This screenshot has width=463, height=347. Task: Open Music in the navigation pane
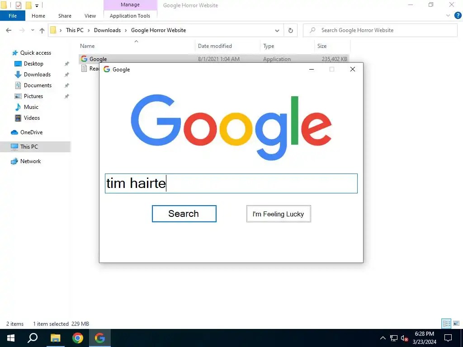tap(31, 107)
